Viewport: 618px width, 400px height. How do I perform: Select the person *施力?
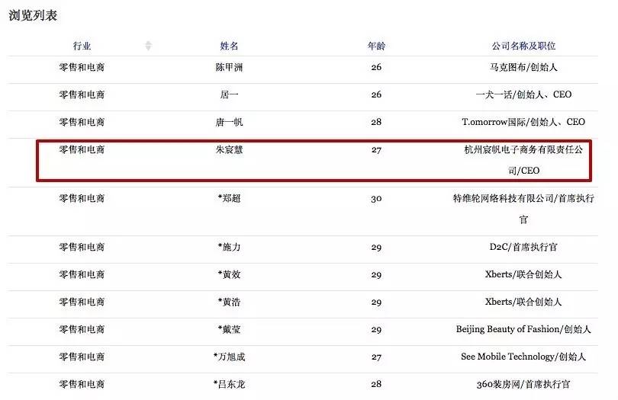pyautogui.click(x=230, y=247)
